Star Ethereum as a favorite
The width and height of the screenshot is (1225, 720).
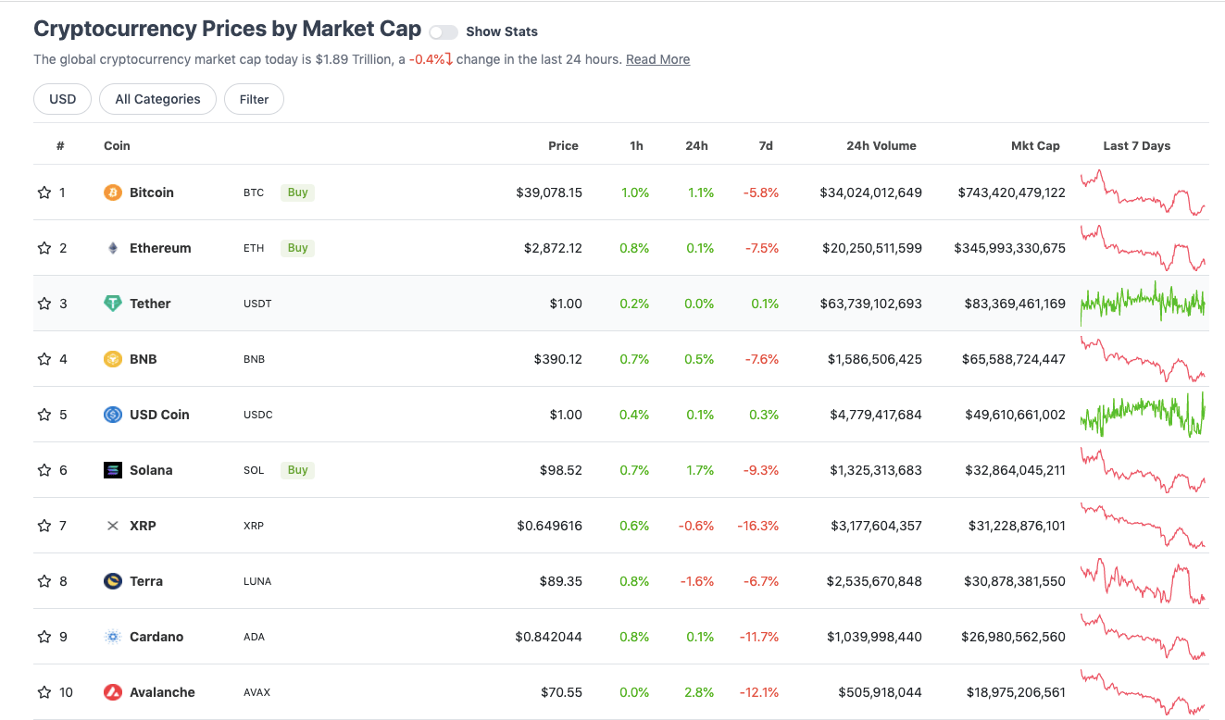point(44,248)
